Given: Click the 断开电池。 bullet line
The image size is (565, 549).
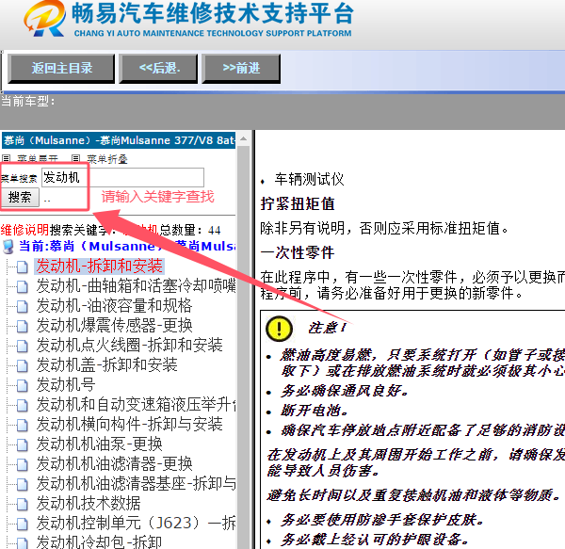Looking at the screenshot, I should (315, 411).
